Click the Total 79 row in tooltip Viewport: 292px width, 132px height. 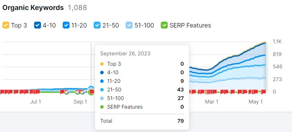pos(142,121)
